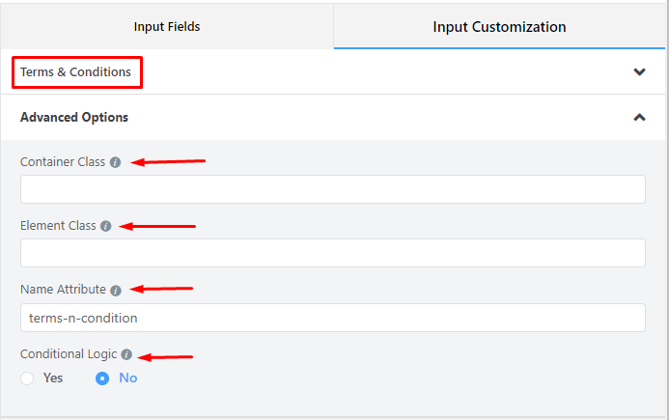Click the Terms & Conditions section title
Viewport: 669px width, 420px height.
(x=75, y=72)
